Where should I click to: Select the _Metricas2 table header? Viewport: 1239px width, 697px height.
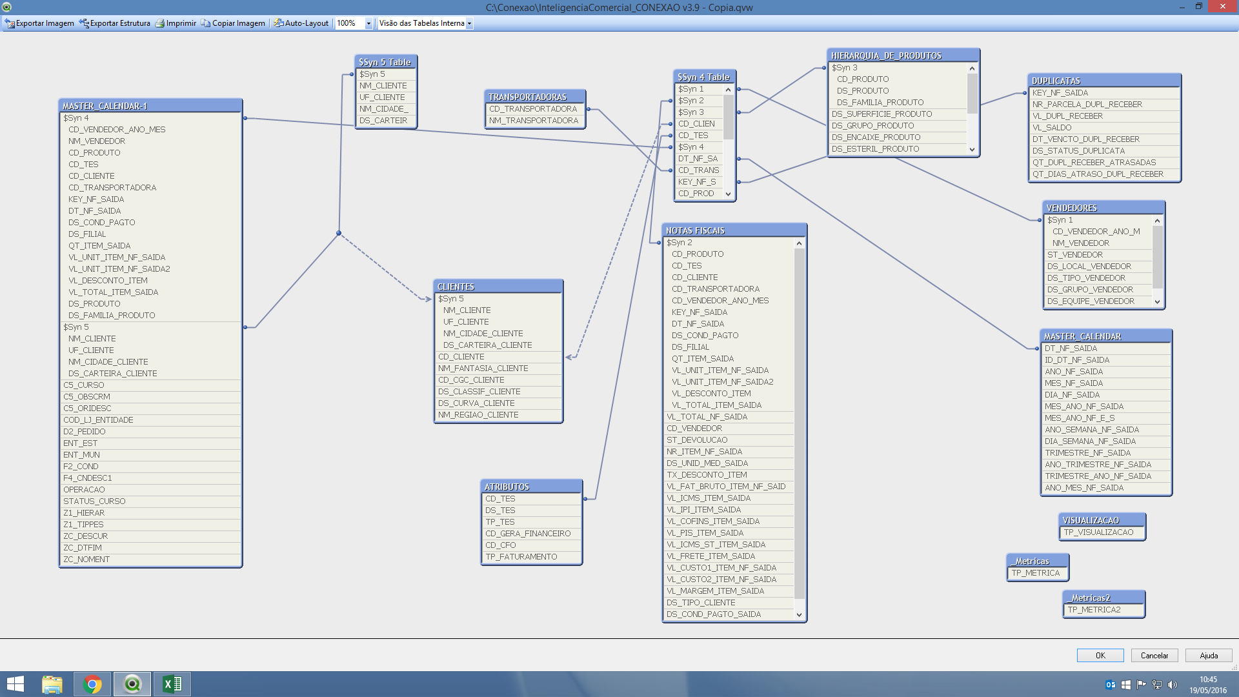[x=1103, y=598]
